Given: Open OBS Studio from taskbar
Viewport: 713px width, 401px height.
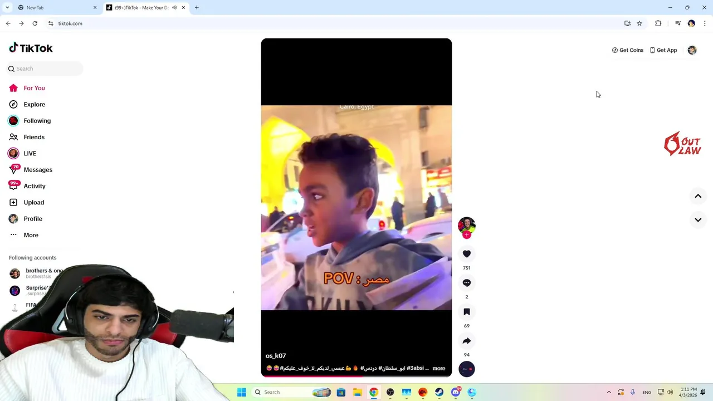Looking at the screenshot, I should pos(390,392).
